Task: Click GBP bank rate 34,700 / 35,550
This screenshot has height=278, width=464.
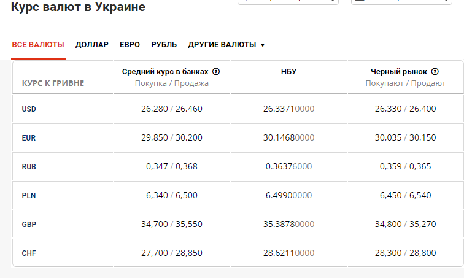Action: (172, 225)
